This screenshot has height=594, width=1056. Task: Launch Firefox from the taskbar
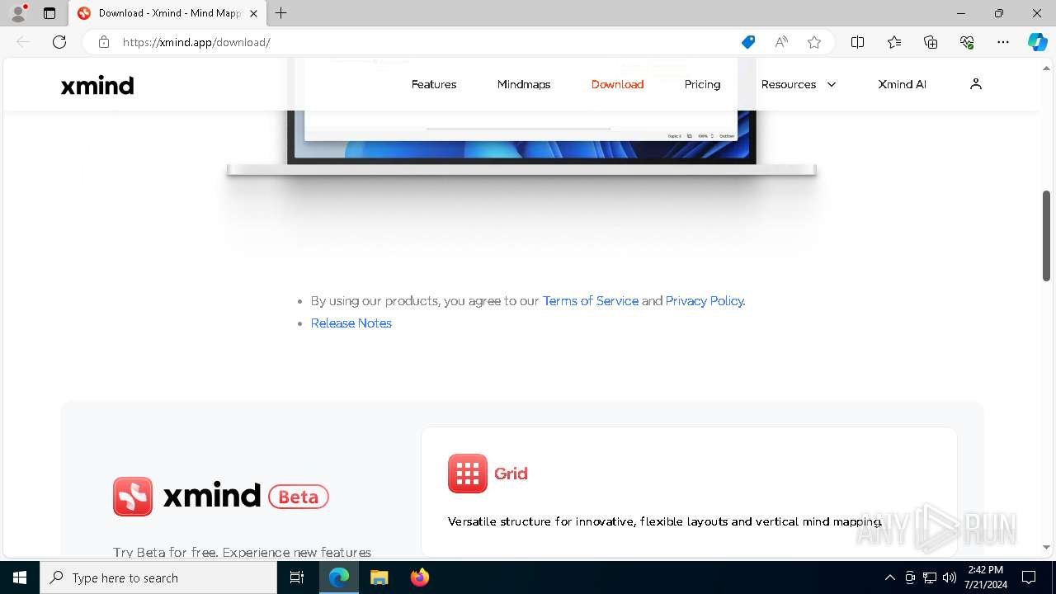click(420, 577)
